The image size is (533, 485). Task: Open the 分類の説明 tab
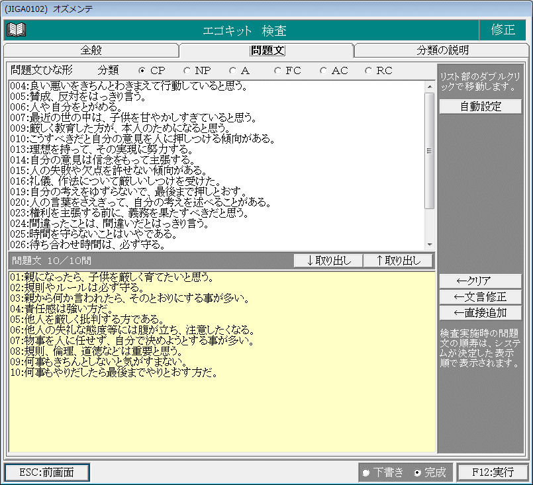(442, 50)
